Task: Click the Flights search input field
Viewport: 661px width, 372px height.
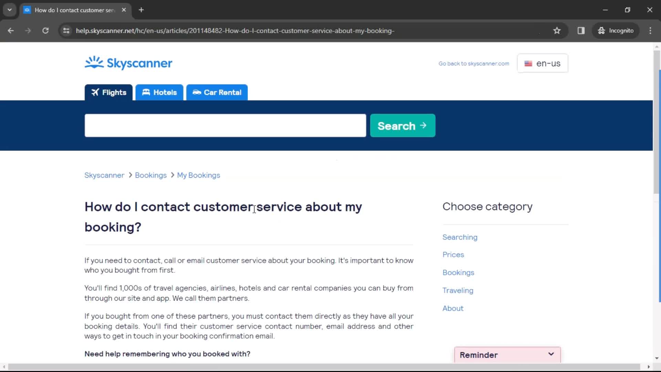Action: [225, 126]
